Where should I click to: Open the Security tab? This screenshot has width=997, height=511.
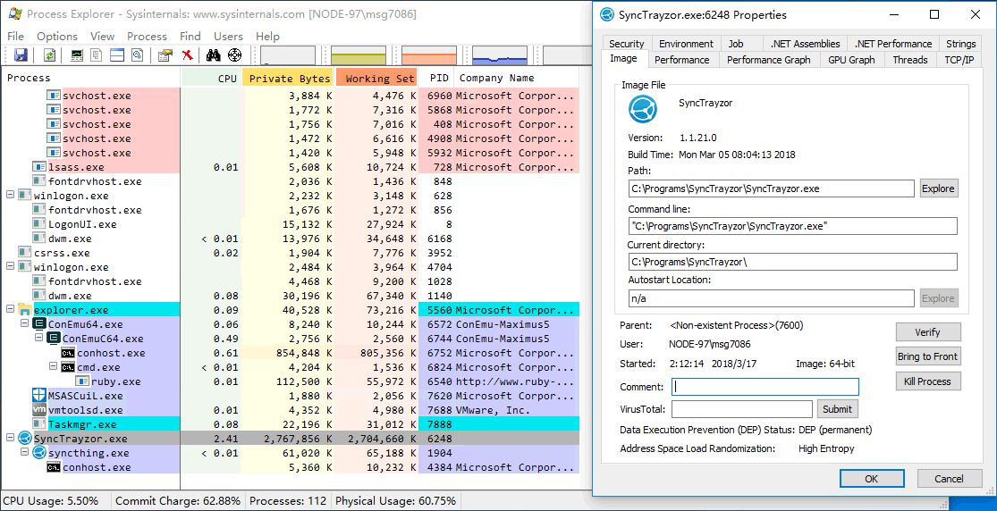tap(626, 44)
